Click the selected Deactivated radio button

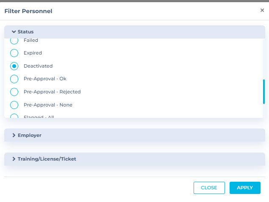14,66
